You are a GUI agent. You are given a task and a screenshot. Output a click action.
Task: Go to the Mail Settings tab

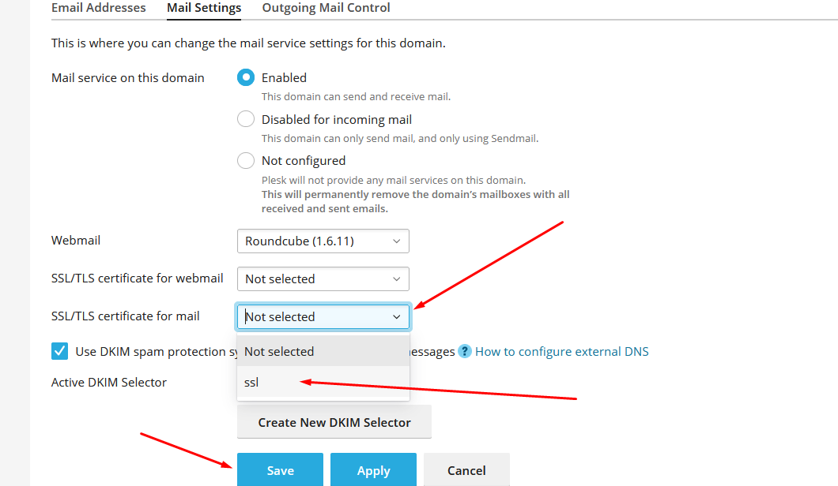click(x=204, y=8)
